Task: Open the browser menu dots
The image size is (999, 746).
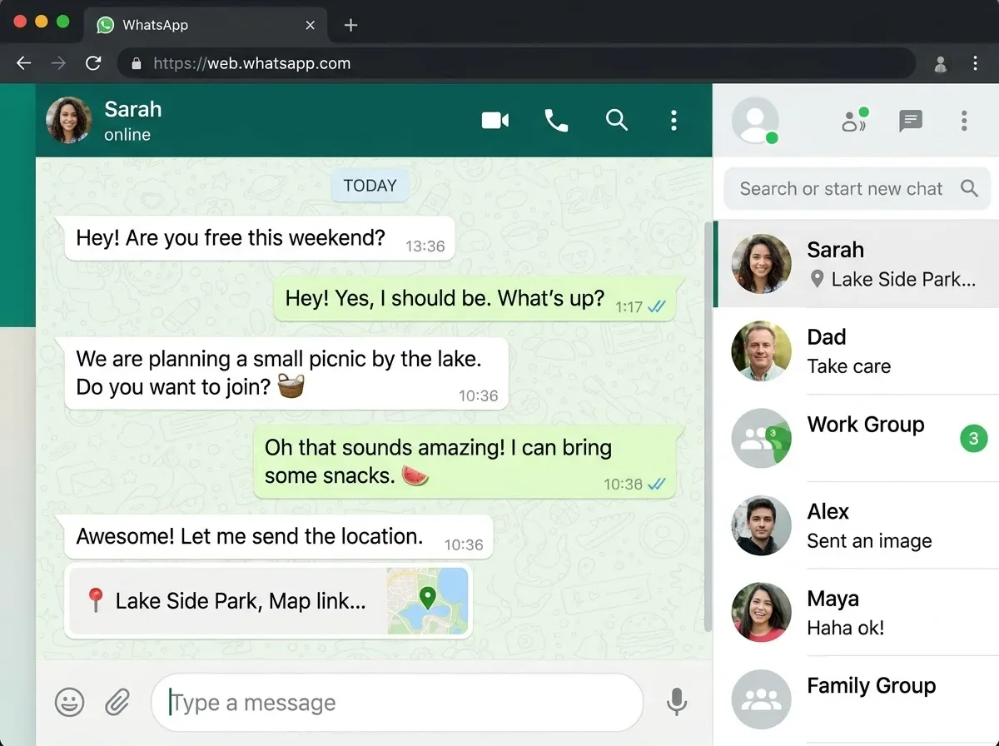Action: click(x=976, y=63)
